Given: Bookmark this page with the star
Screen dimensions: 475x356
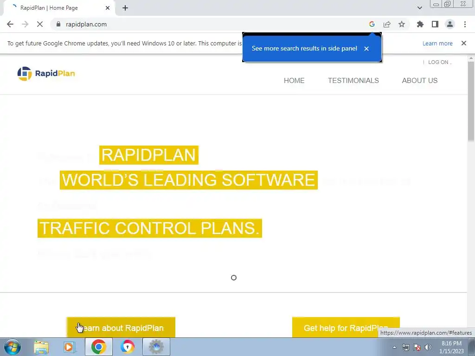Looking at the screenshot, I should click(402, 24).
